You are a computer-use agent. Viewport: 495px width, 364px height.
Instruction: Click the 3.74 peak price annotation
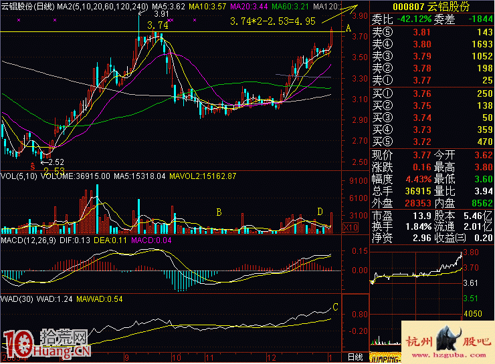coord(157,25)
